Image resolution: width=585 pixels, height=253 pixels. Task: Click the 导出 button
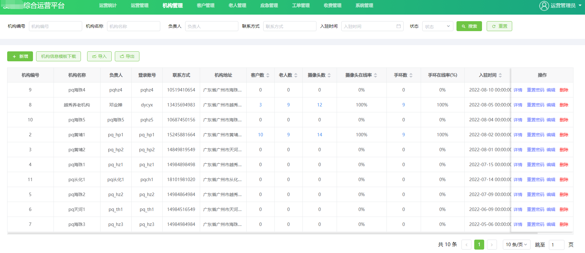click(x=127, y=56)
